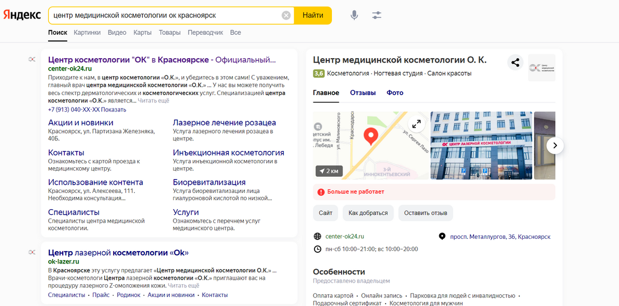This screenshot has height=306, width=619.
Task: Open Переводчик tab
Action: click(x=205, y=32)
